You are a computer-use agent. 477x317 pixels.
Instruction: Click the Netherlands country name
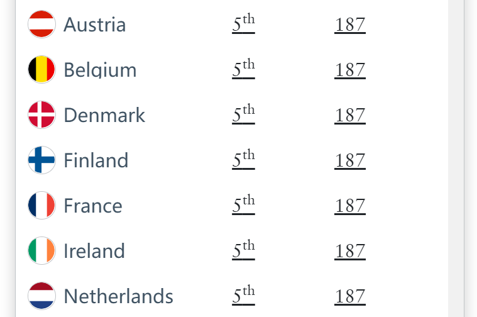119,296
